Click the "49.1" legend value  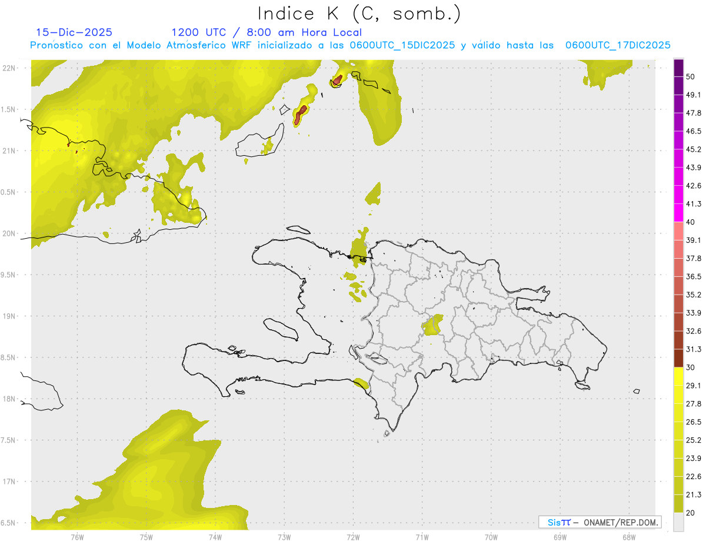pos(694,95)
